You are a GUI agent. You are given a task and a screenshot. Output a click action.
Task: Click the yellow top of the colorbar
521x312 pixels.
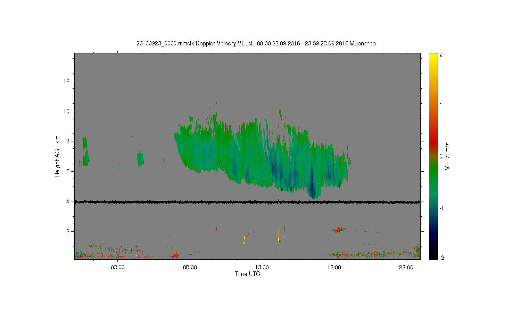point(433,57)
